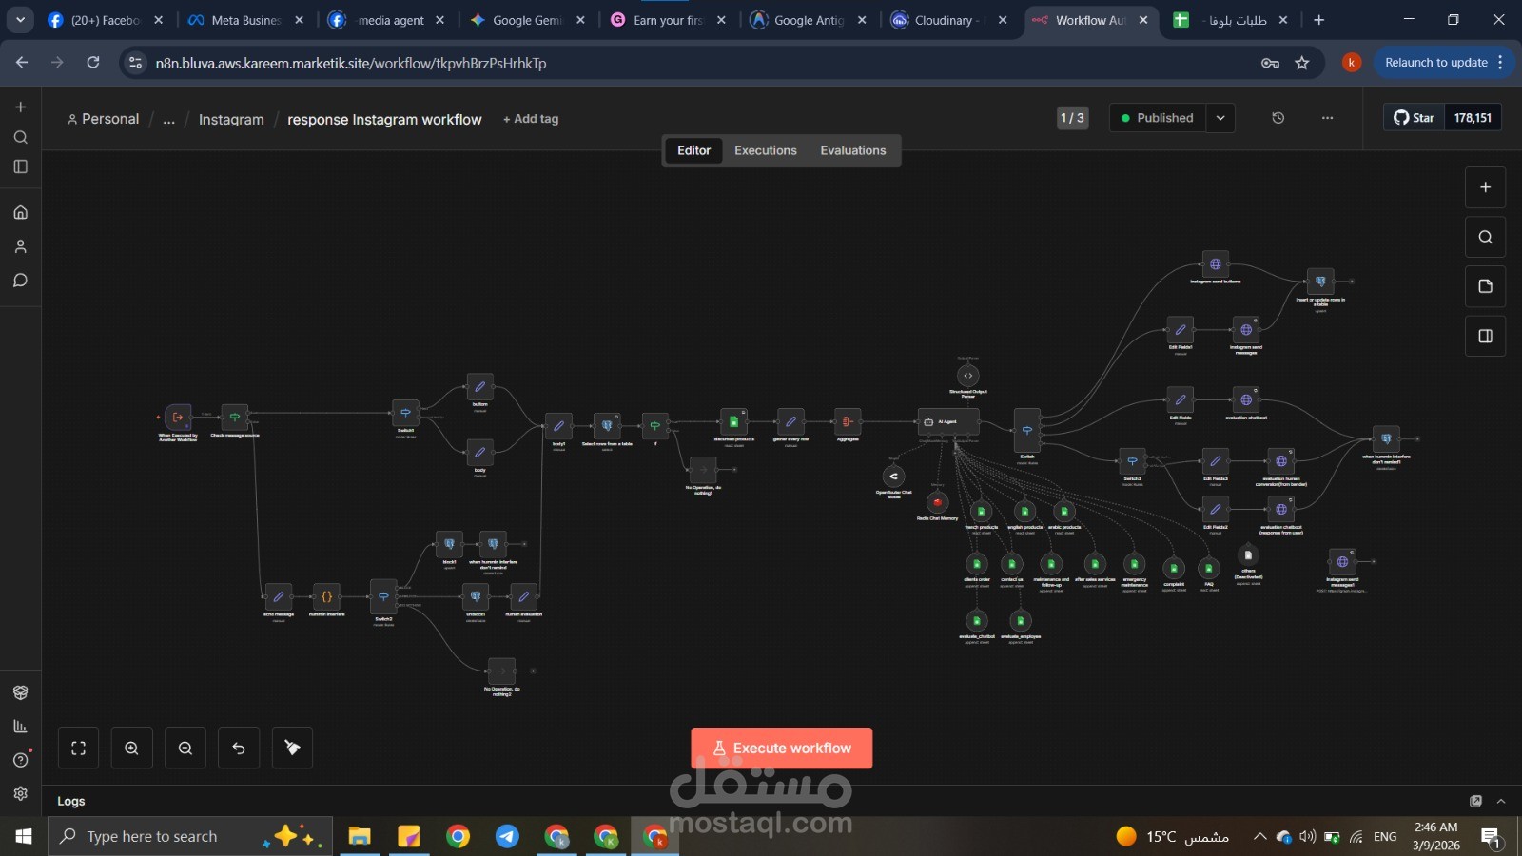
Task: Select the 'complaint' sheet tool node
Action: tap(1174, 569)
